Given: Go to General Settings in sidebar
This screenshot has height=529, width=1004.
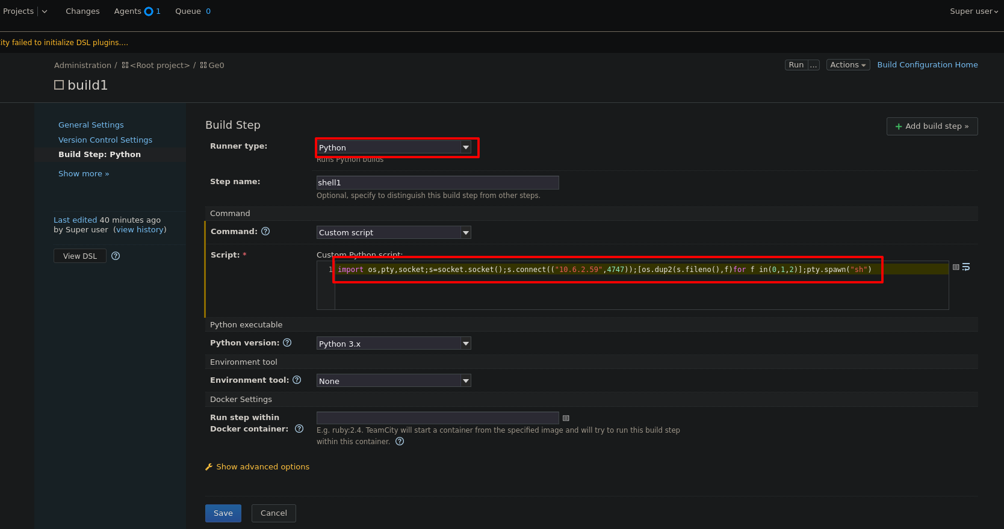Looking at the screenshot, I should (x=91, y=125).
